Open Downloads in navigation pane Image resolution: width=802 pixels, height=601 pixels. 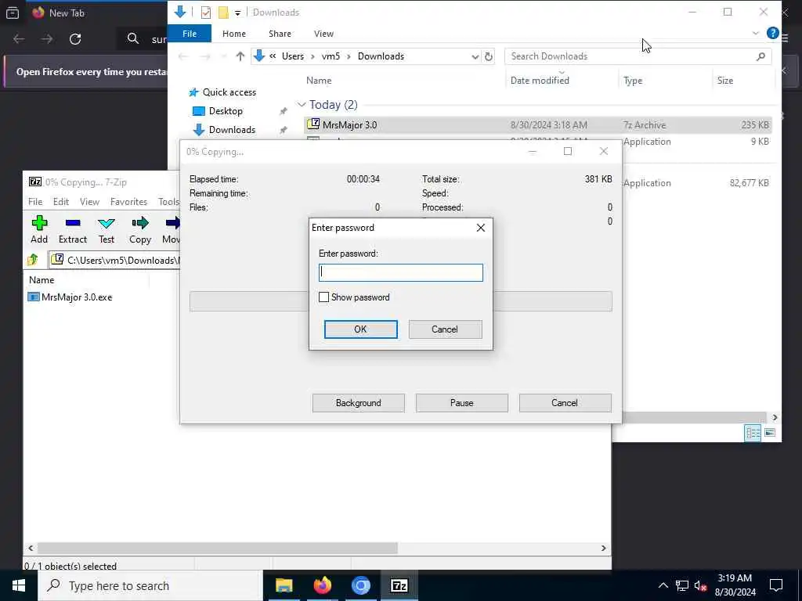click(225, 130)
